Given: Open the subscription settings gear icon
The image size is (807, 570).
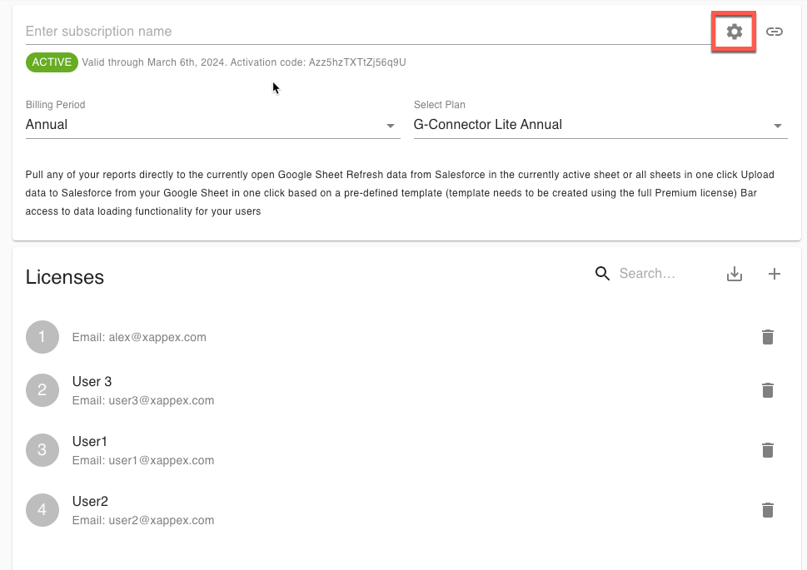Looking at the screenshot, I should (x=734, y=32).
